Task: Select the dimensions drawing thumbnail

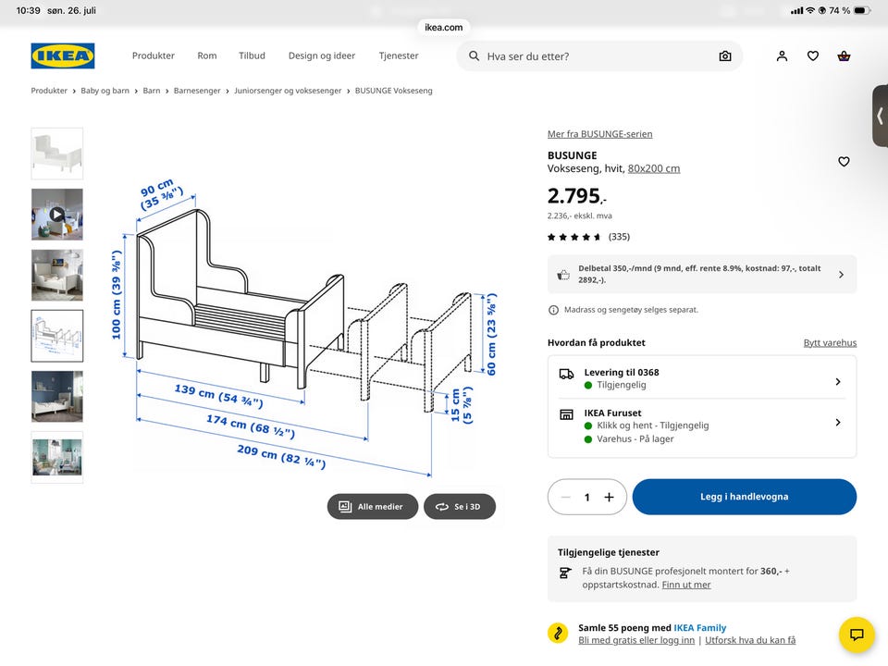Action: 57,336
